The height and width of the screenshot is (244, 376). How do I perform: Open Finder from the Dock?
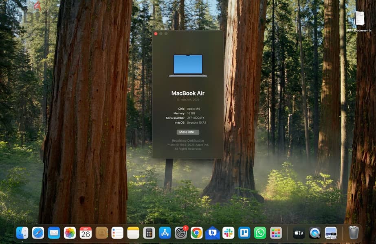22,233
